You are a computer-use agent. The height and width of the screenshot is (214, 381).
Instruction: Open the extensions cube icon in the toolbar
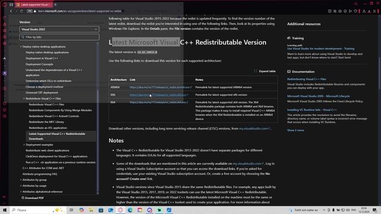coord(364,11)
